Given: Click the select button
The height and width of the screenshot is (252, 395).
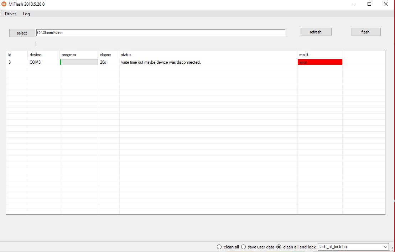Looking at the screenshot, I should coord(22,33).
